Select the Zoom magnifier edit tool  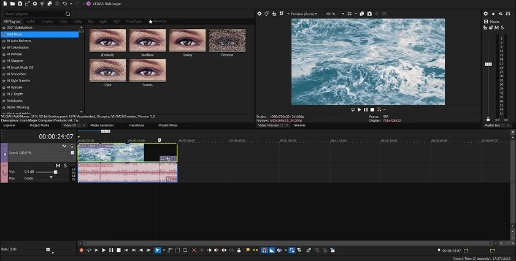coord(185,250)
